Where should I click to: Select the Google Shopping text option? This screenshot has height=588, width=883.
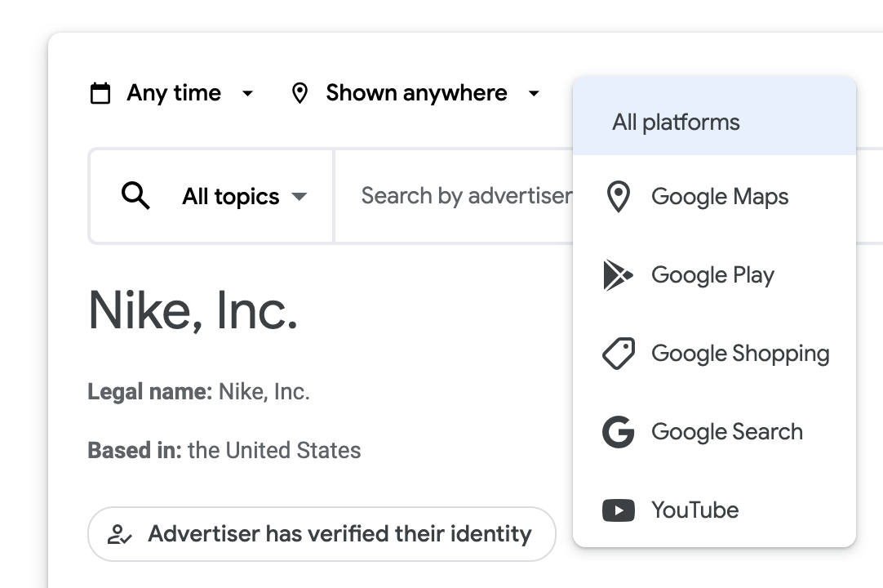[740, 354]
